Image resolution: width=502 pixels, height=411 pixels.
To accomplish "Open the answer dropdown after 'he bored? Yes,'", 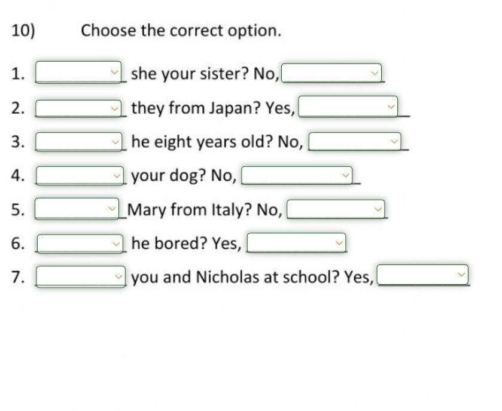I will (296, 243).
